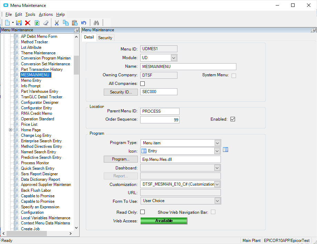
Task: Toggle the All Companies checkbox
Action: tap(143, 84)
